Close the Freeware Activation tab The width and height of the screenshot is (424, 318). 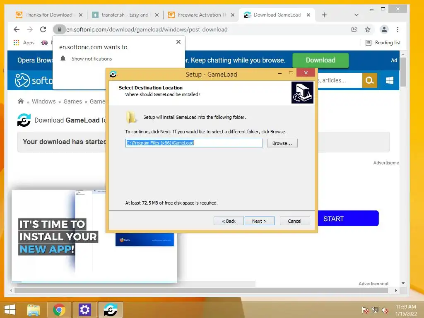[x=233, y=15]
